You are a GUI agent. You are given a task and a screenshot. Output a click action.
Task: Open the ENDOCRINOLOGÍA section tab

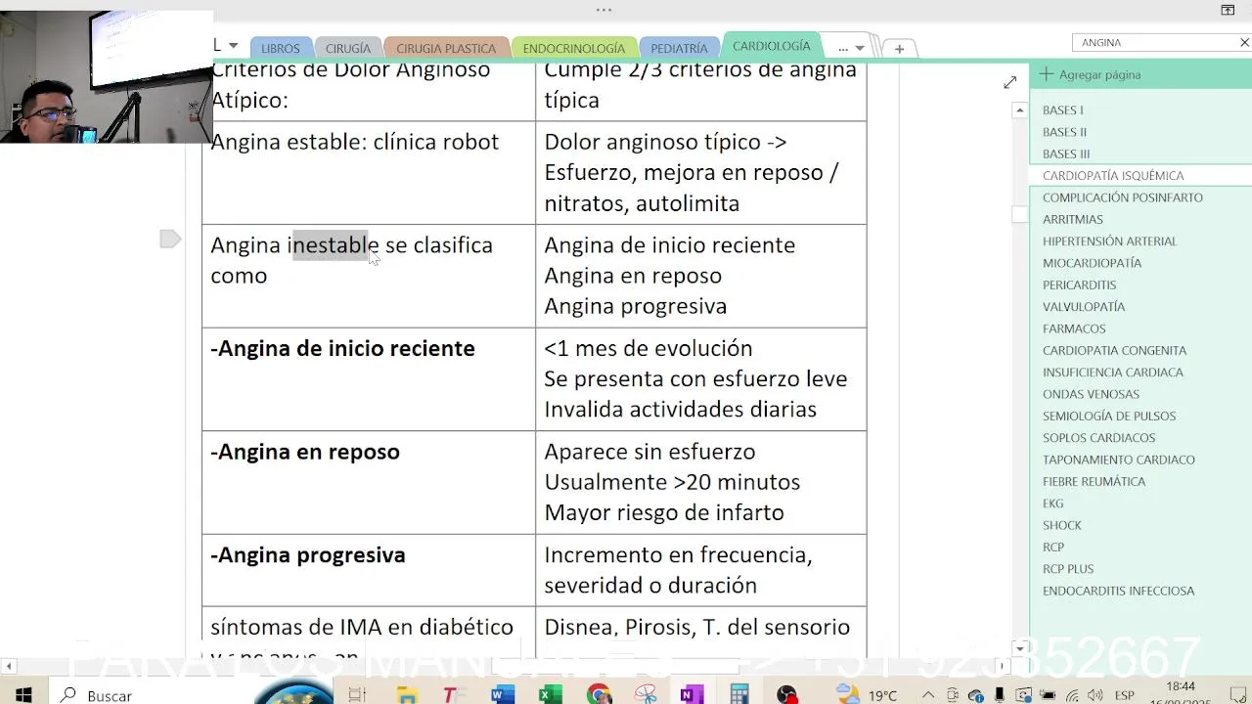pyautogui.click(x=574, y=48)
